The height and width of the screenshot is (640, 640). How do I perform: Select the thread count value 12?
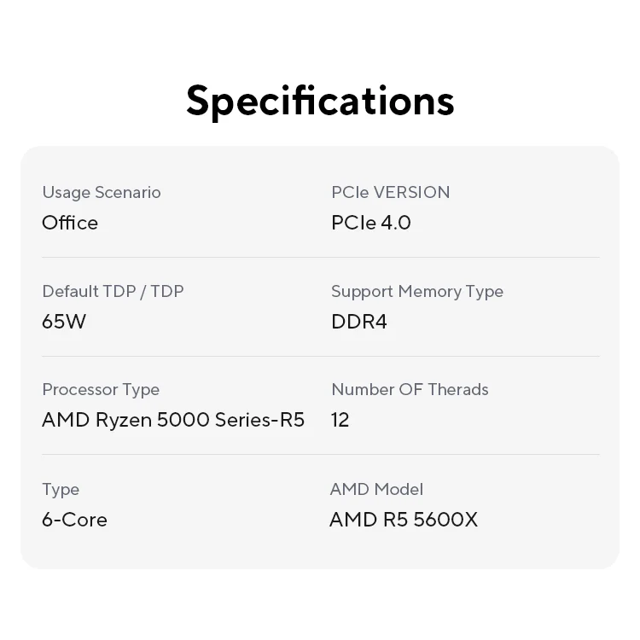click(340, 420)
